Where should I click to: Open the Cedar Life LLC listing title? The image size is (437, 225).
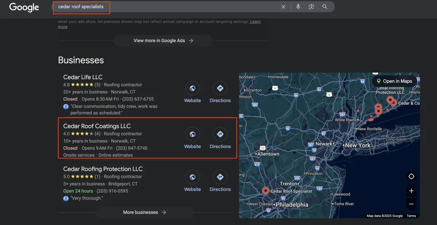click(83, 77)
